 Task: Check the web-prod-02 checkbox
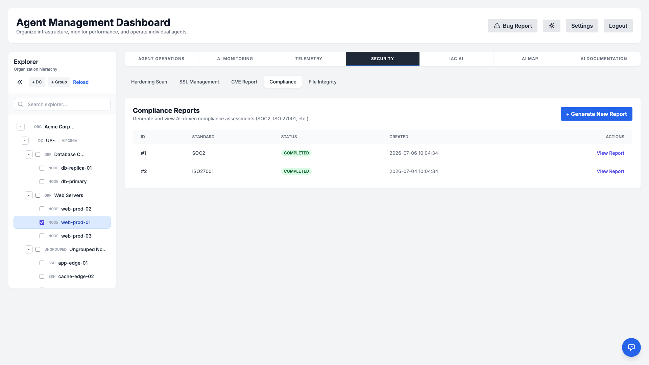point(42,209)
